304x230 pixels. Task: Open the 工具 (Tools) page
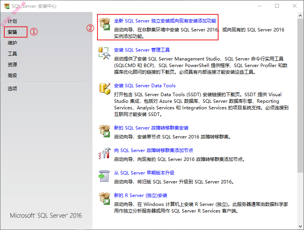point(12,54)
